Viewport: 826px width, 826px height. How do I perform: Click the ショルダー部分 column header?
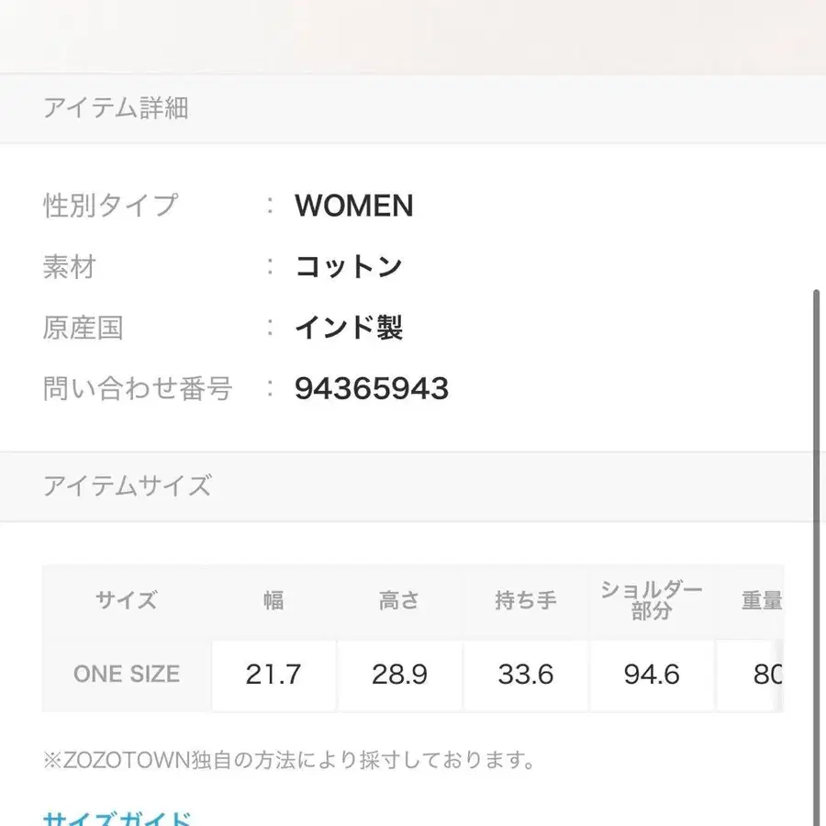651,599
